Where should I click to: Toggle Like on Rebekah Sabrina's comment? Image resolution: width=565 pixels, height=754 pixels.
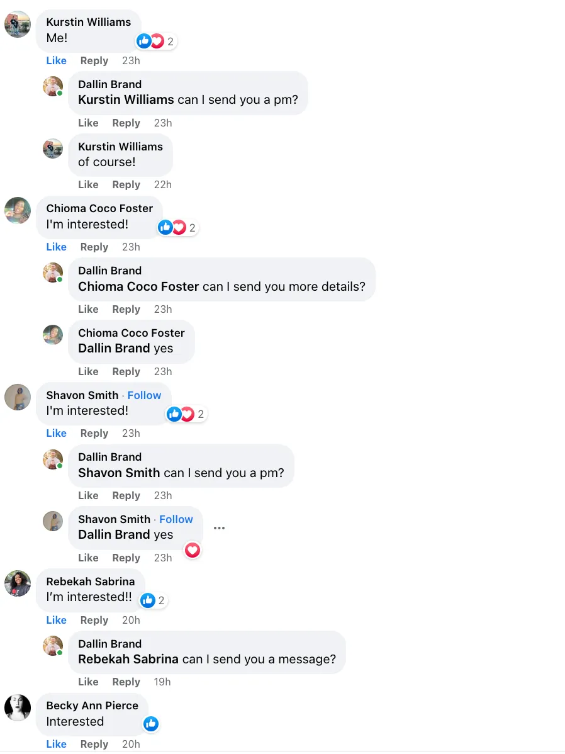[x=56, y=620]
